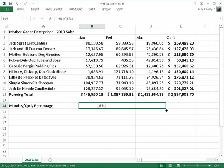Click the Undo arrow icon
The height and width of the screenshot is (168, 224).
[17, 3]
